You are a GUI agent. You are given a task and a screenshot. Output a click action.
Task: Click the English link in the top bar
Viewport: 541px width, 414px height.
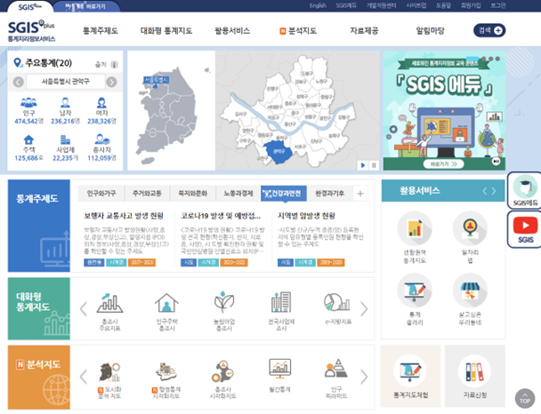[x=318, y=5]
